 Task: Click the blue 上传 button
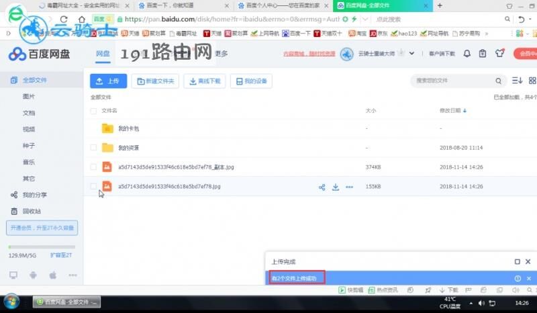108,81
